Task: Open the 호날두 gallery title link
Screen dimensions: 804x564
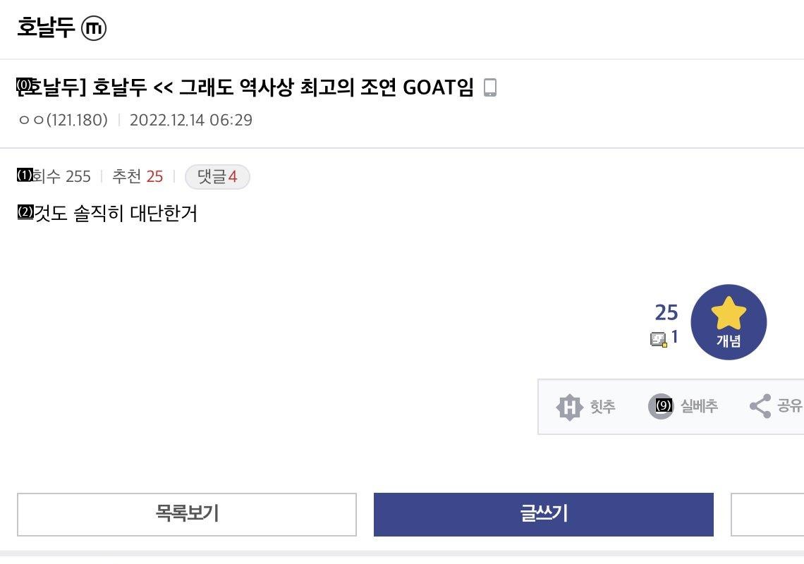Action: pyautogui.click(x=46, y=29)
